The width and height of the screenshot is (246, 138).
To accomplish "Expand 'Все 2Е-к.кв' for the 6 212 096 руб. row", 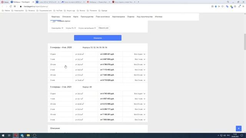I will point(140,104).
